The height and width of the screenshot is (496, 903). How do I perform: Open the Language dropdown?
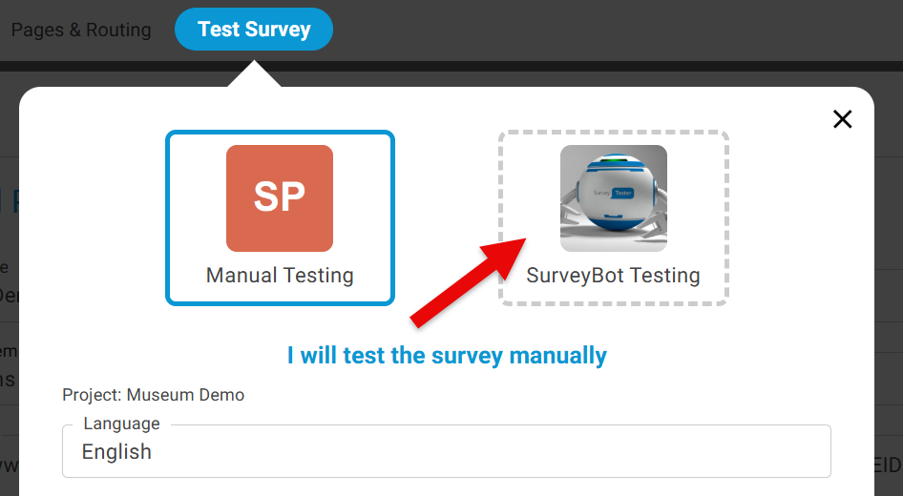pyautogui.click(x=446, y=451)
